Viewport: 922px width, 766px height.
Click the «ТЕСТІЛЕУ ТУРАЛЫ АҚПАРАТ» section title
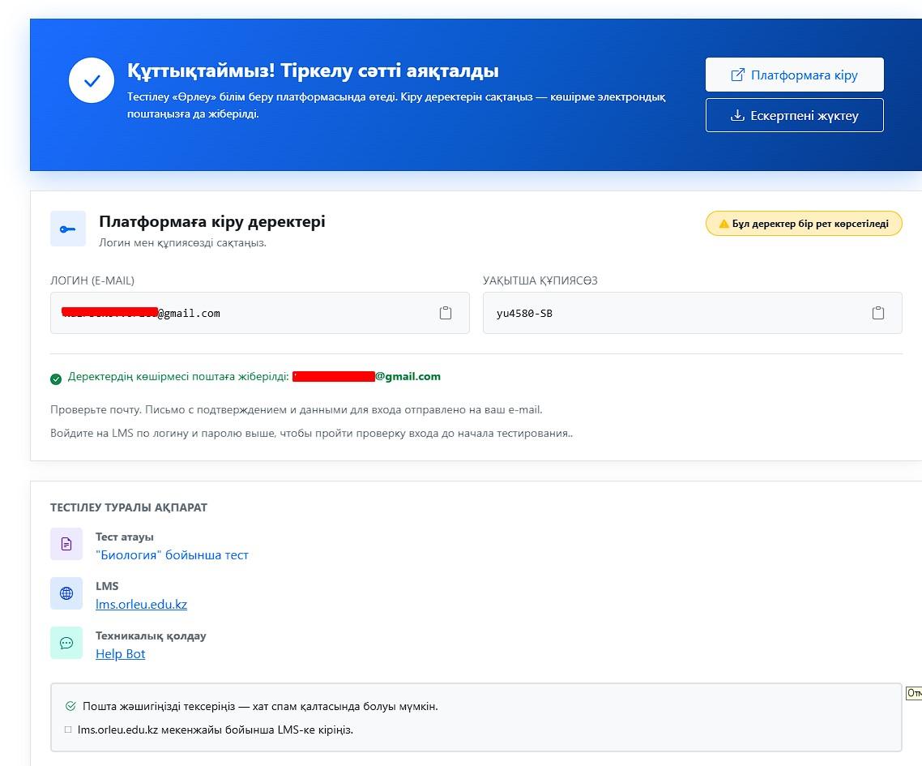(x=129, y=507)
